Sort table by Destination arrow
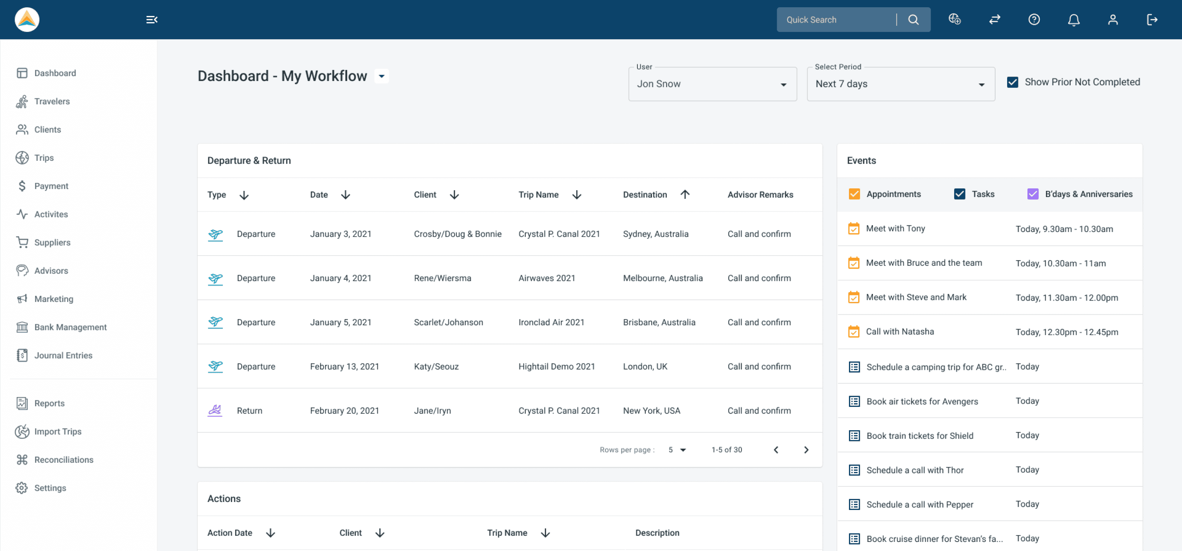 [685, 195]
